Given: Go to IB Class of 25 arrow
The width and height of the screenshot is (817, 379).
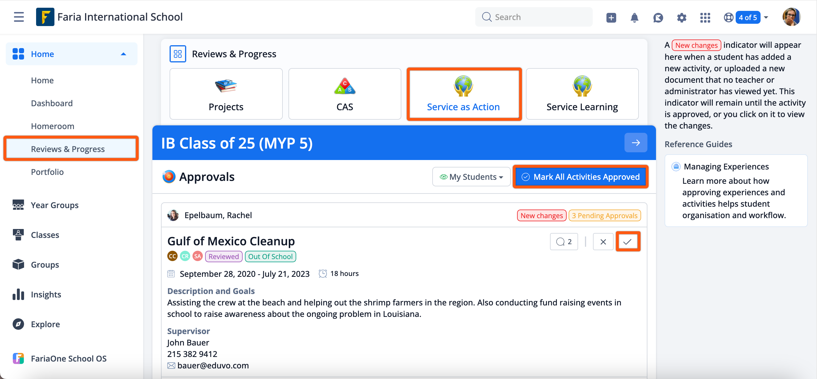Looking at the screenshot, I should click(x=636, y=143).
